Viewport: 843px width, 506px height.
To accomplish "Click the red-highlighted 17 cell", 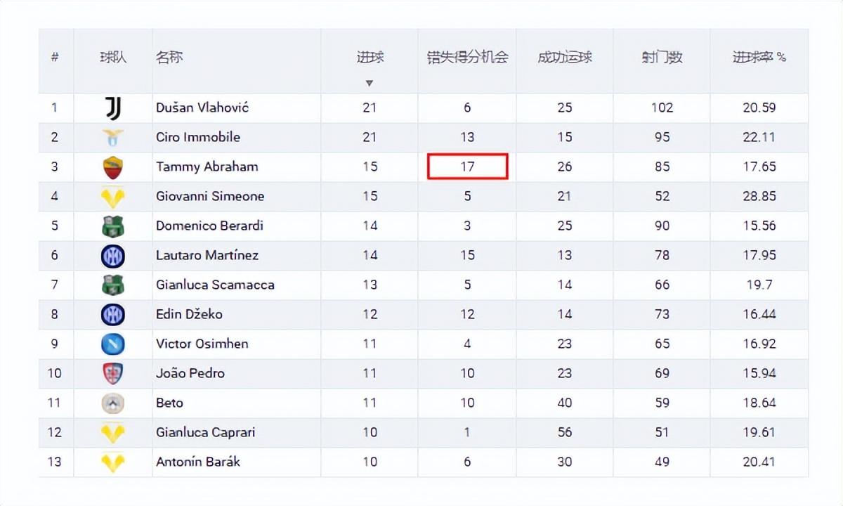I will (x=466, y=167).
